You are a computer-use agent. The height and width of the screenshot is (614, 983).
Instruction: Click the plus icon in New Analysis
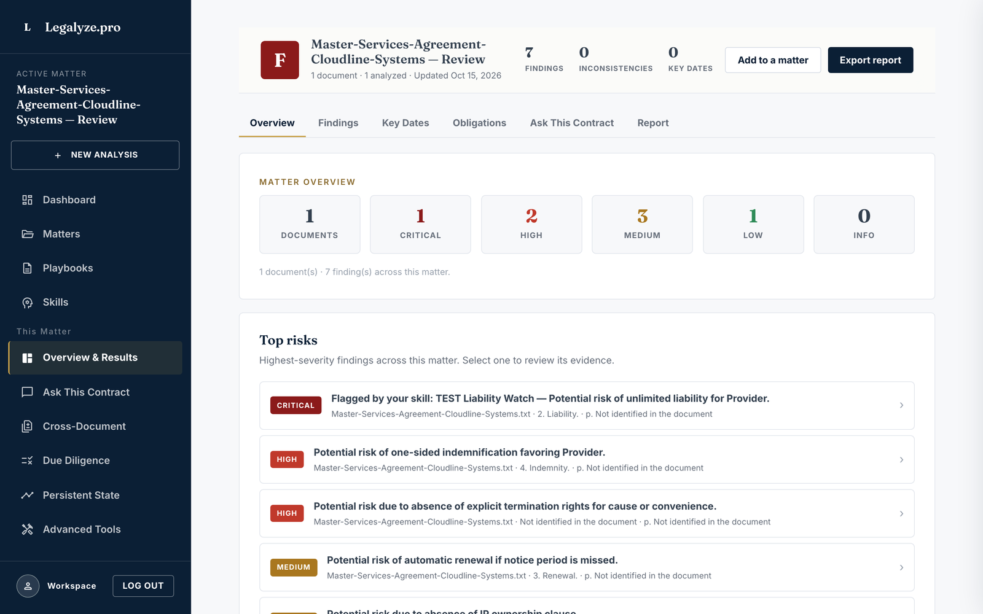[x=58, y=155]
